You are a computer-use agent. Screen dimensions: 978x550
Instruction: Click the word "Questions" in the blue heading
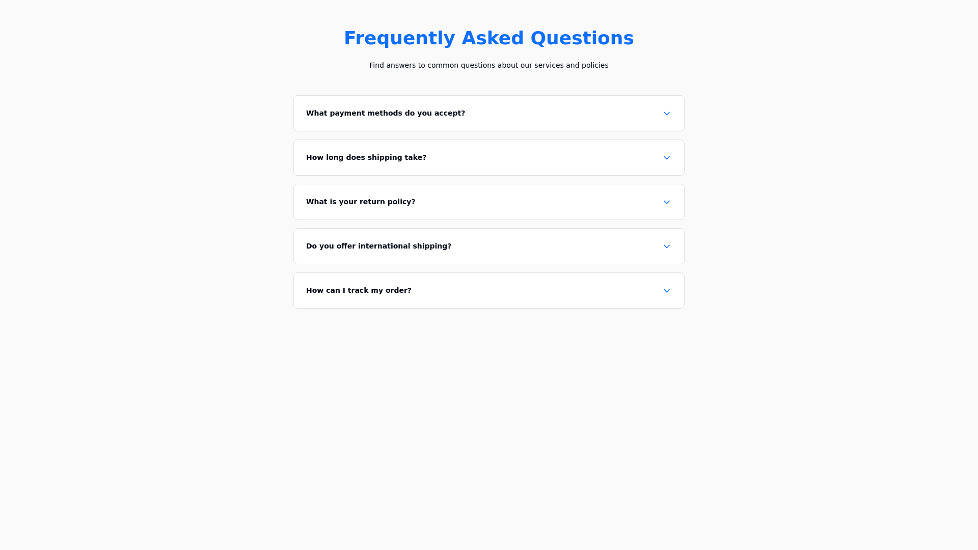click(x=582, y=38)
